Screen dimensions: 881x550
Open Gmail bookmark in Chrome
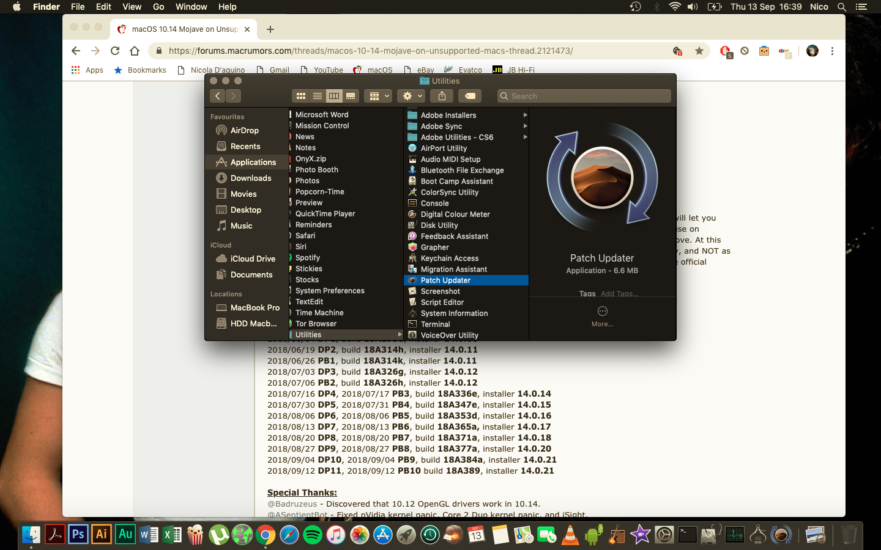point(273,70)
